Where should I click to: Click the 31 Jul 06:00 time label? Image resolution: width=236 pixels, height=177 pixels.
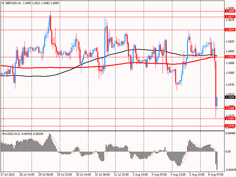click(103, 175)
